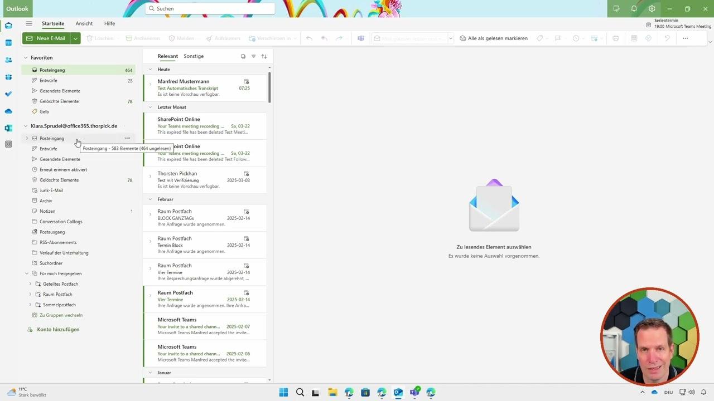Click the sort order arrows icon
The height and width of the screenshot is (401, 714).
point(264,56)
